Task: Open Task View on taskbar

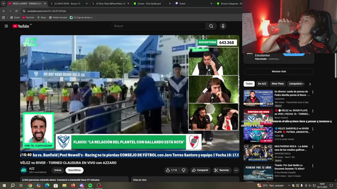Action: [x=21, y=186]
